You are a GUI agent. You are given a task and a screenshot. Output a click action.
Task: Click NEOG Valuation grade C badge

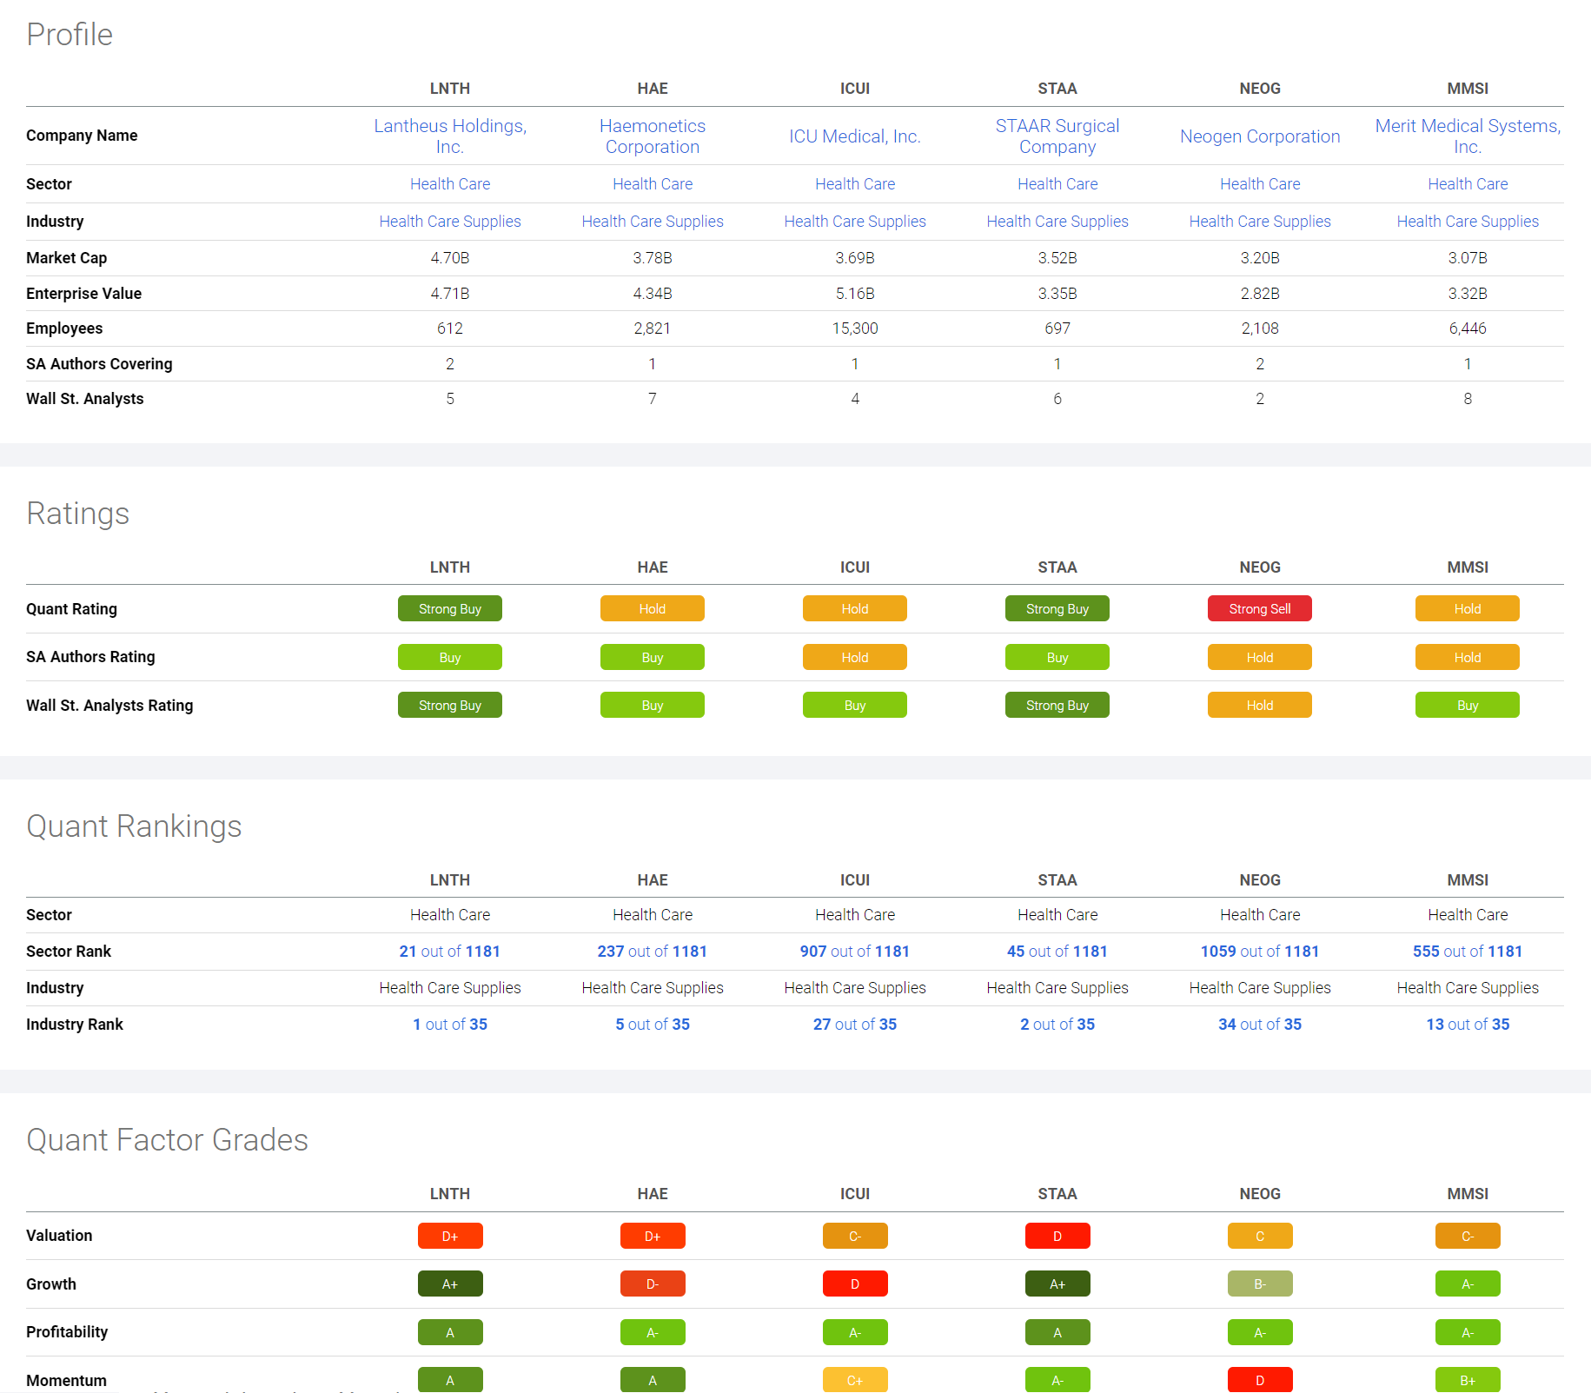[x=1260, y=1236]
